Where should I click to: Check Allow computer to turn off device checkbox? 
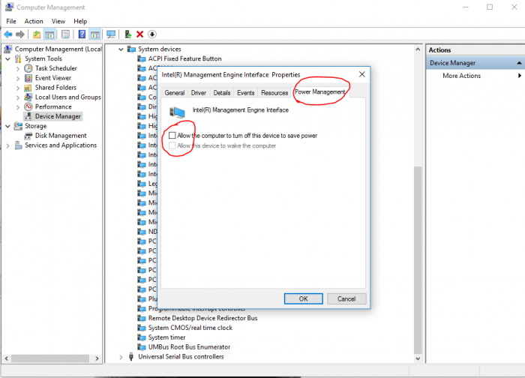(172, 135)
